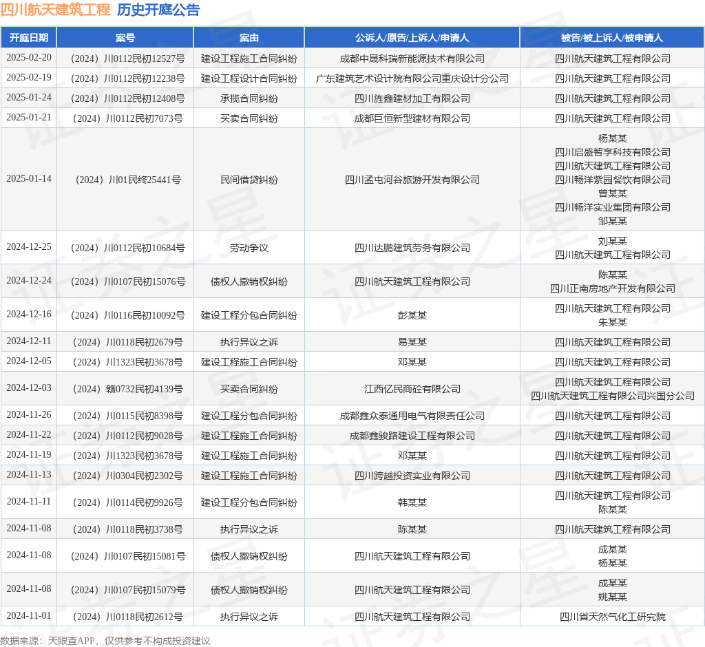Click defendant 姚某某
705x647 pixels.
pos(612,597)
